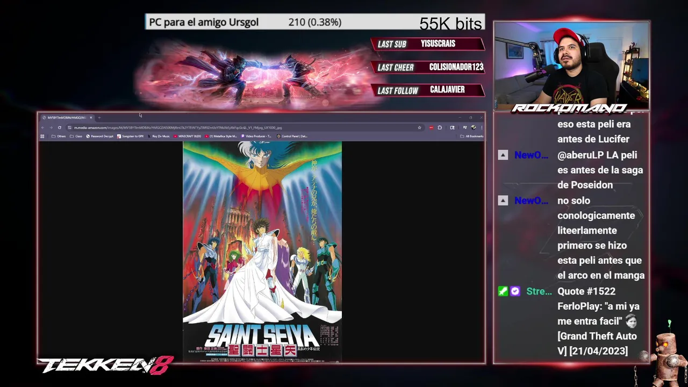Image resolution: width=688 pixels, height=387 pixels.
Task: Click the address bar URL field
Action: 245,127
